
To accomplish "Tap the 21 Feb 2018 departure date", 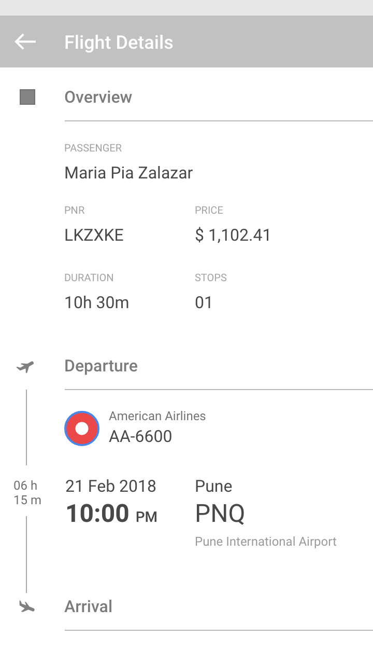I will click(111, 486).
